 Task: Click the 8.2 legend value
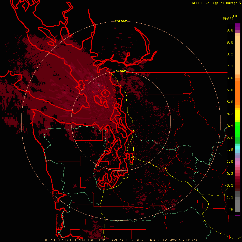pyautogui.click(x=230, y=54)
